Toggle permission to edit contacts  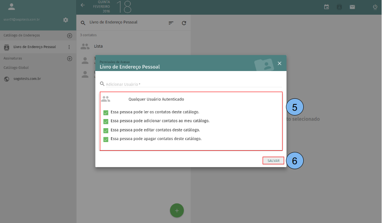point(106,131)
